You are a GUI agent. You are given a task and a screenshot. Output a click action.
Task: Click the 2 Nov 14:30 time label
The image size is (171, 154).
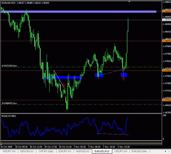point(124,147)
